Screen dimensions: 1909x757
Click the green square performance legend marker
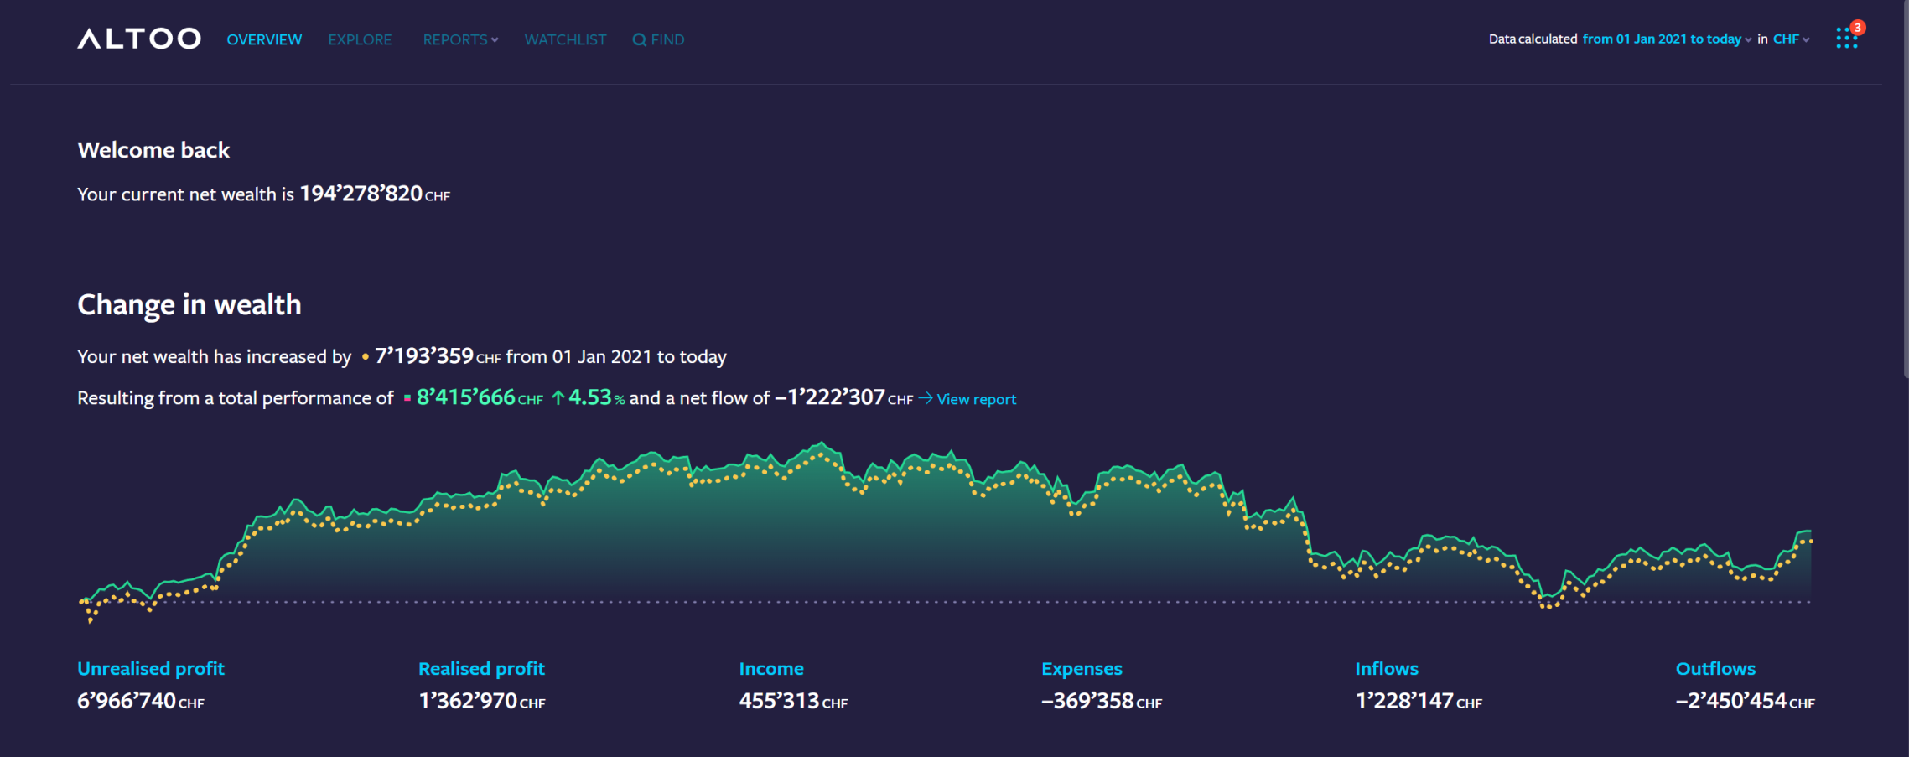407,398
